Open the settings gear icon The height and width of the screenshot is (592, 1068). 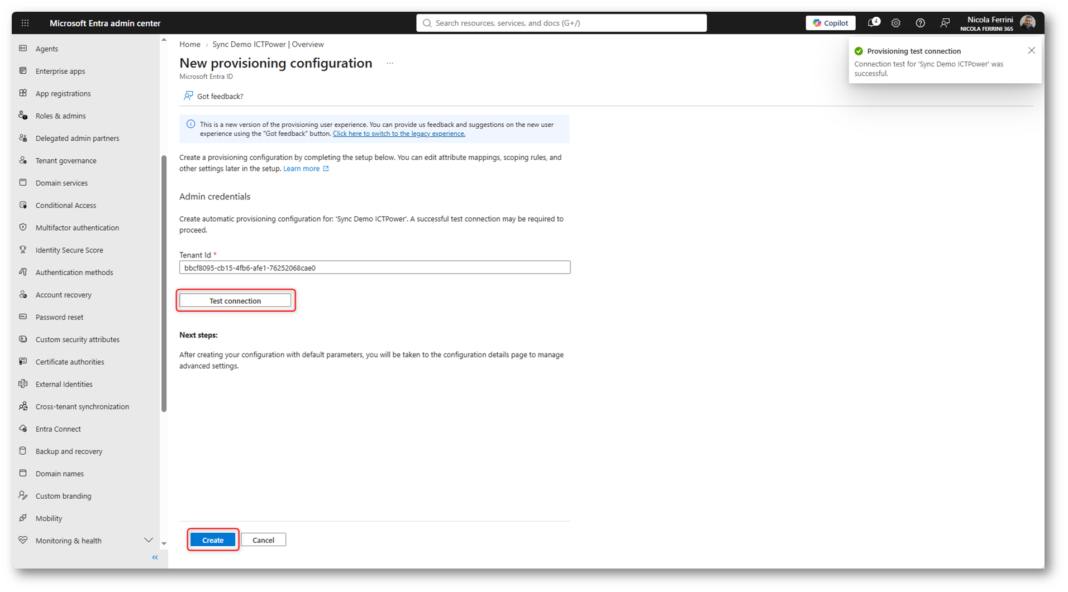(x=896, y=23)
